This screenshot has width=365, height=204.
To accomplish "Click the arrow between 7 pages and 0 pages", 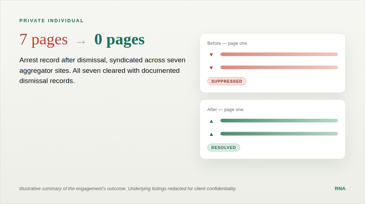I will click(x=81, y=42).
